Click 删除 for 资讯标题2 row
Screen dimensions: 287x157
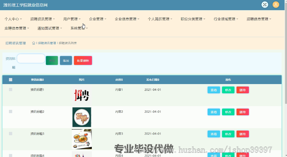click(x=243, y=112)
